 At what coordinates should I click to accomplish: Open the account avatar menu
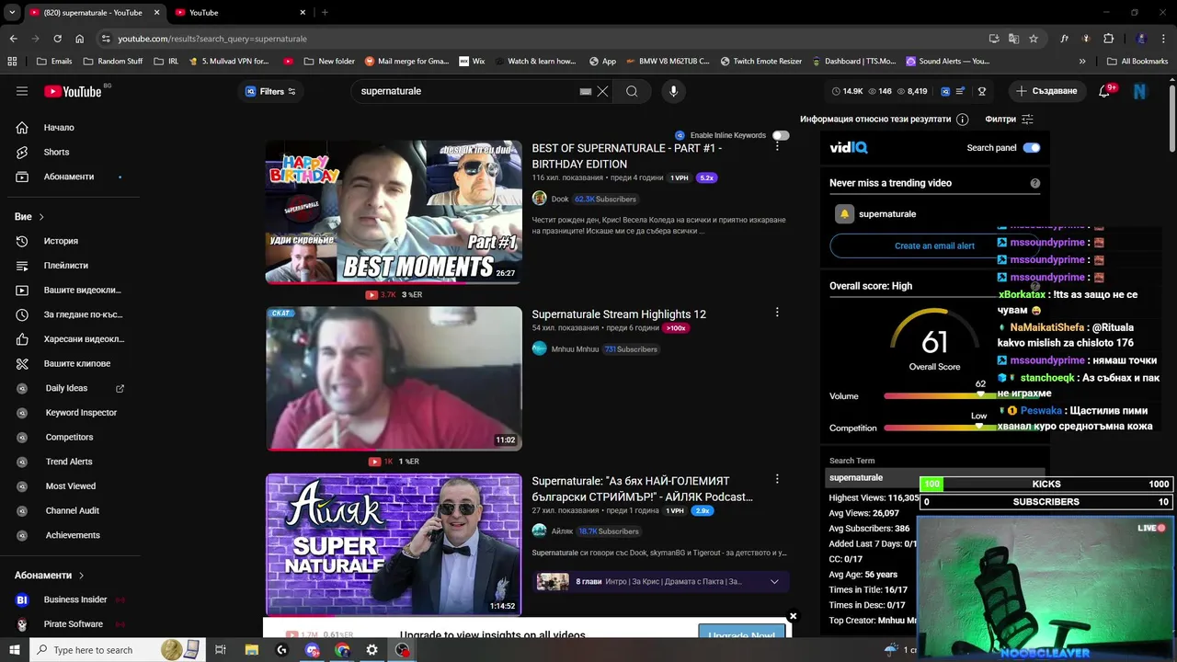1140,91
